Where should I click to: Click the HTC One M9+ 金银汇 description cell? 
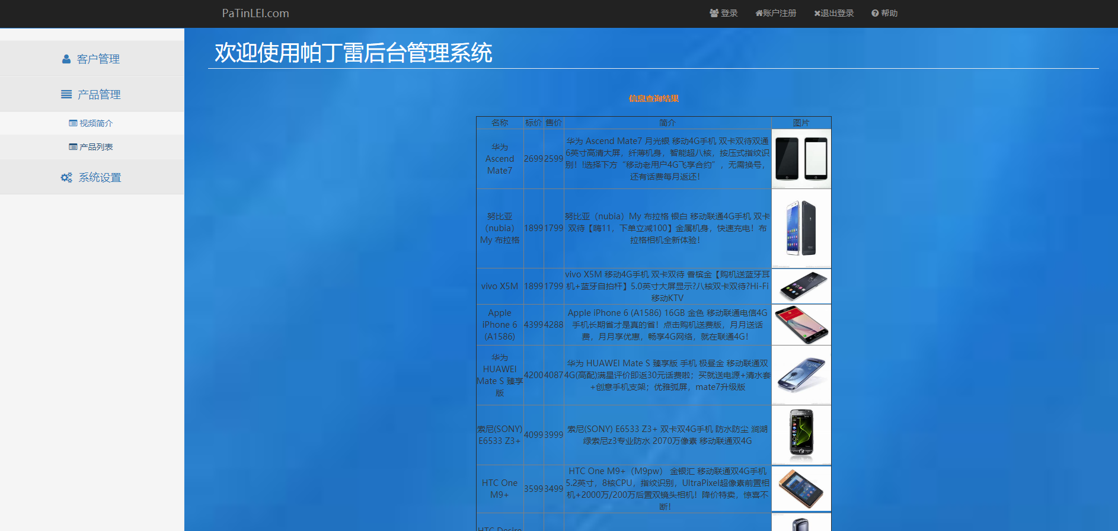coord(667,489)
